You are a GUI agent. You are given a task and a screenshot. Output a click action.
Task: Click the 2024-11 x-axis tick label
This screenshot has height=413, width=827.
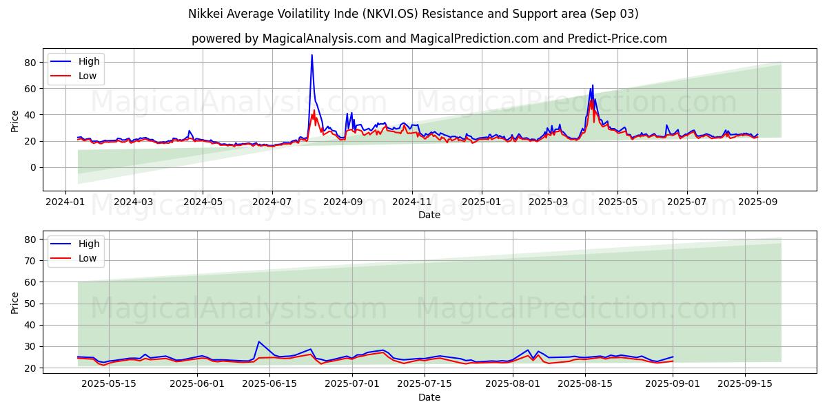411,203
